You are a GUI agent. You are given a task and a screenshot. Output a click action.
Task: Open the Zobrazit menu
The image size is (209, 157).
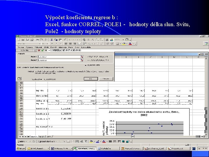pyautogui.click(x=38, y=47)
